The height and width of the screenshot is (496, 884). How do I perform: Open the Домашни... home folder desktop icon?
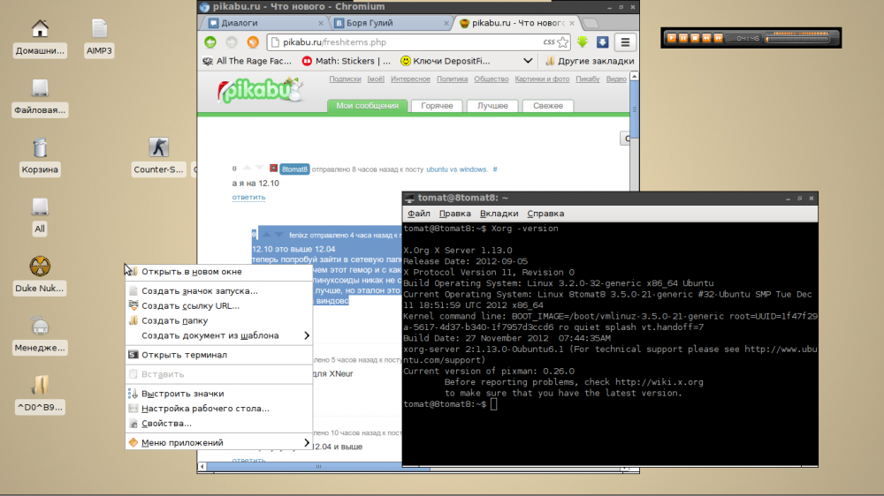(x=40, y=38)
